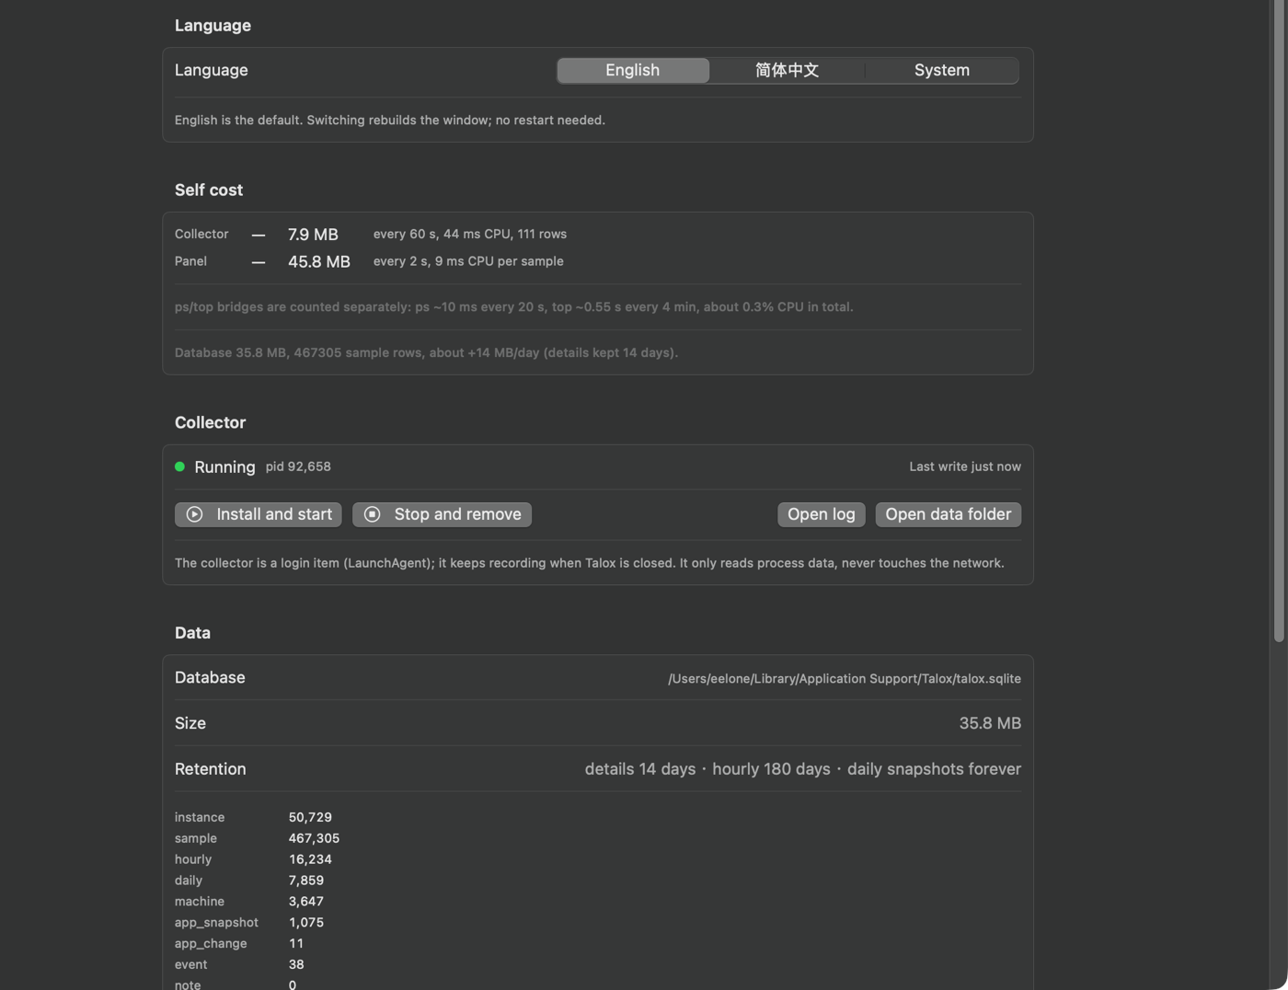
Task: Click the Collector sampling interval description
Action: point(470,235)
